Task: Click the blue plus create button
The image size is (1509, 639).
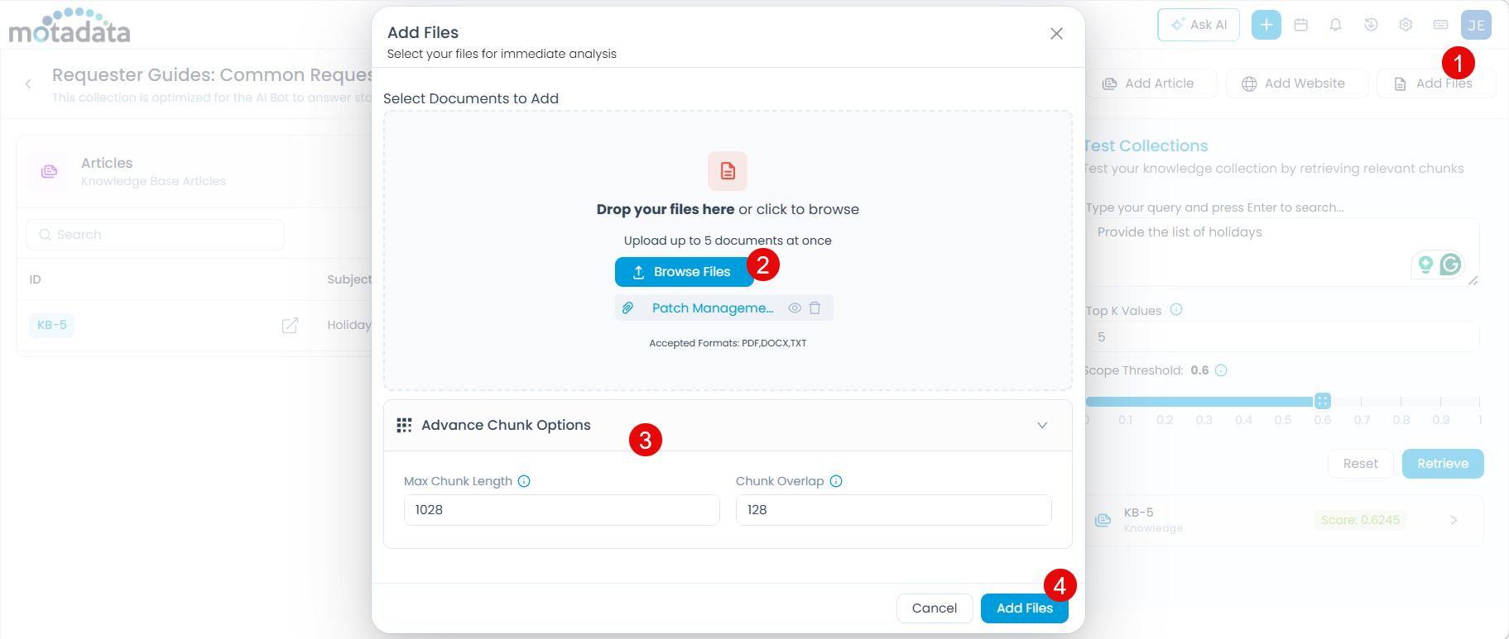Action: coord(1266,25)
